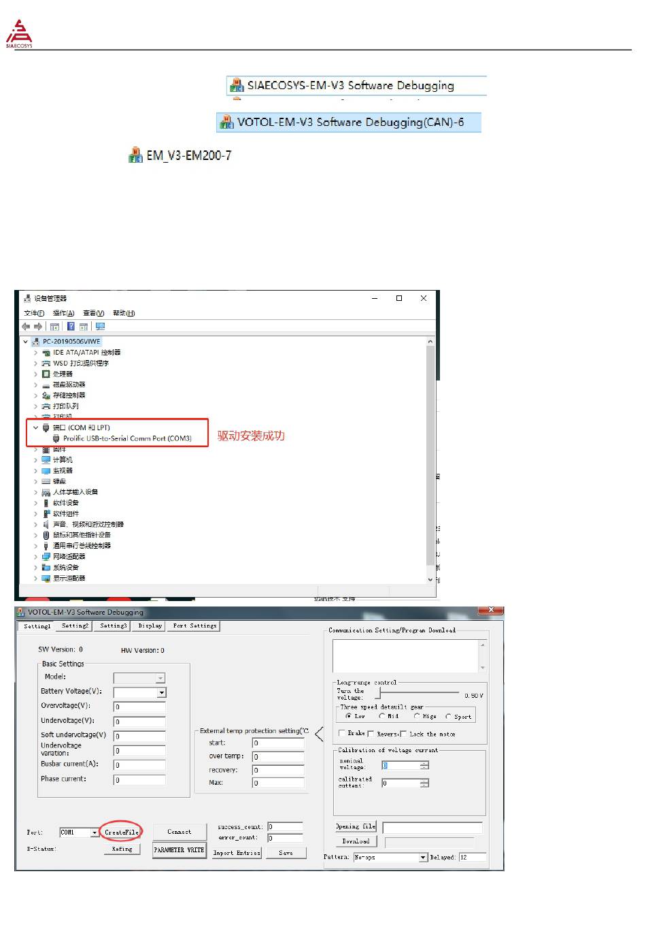The height and width of the screenshot is (938, 646).
Task: Click the nominal voltage spinner arrows
Action: pyautogui.click(x=424, y=765)
